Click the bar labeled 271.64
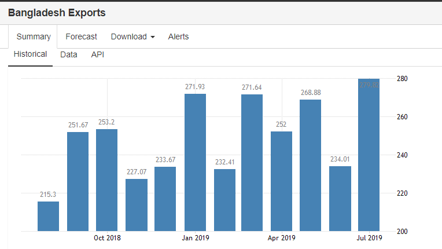The width and height of the screenshot is (442, 249). (x=252, y=163)
